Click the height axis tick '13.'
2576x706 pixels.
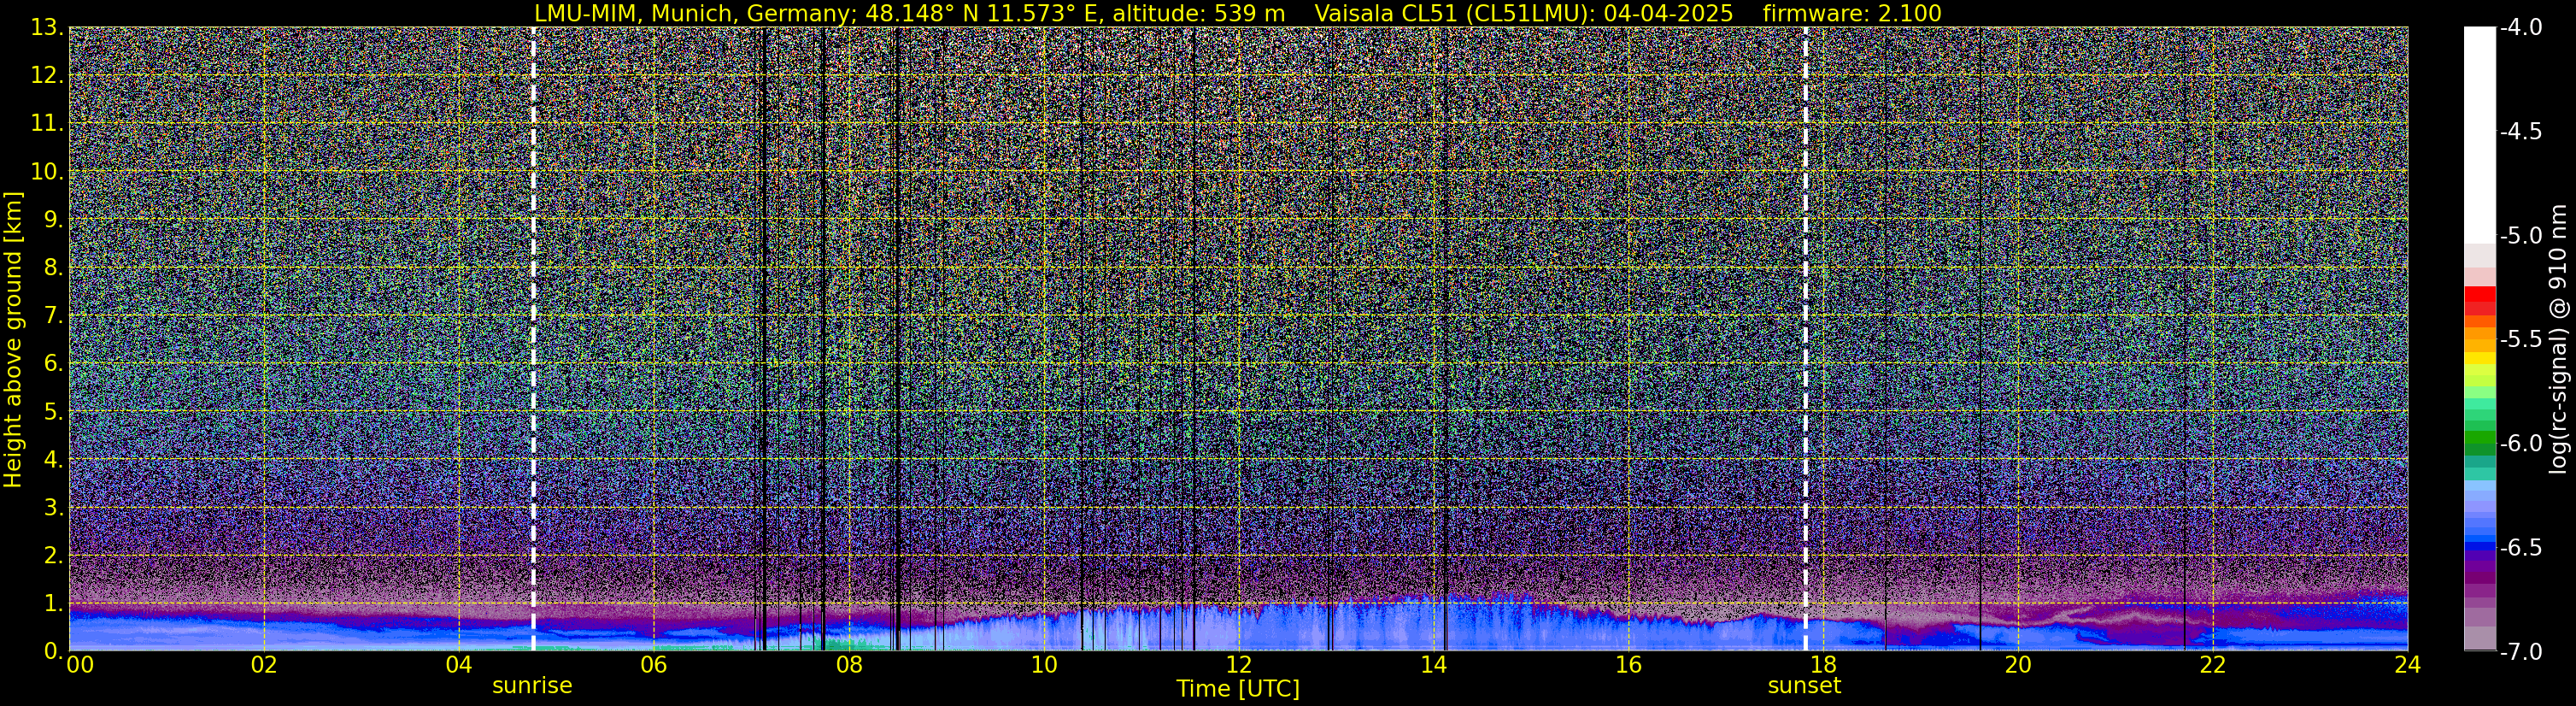(x=47, y=28)
